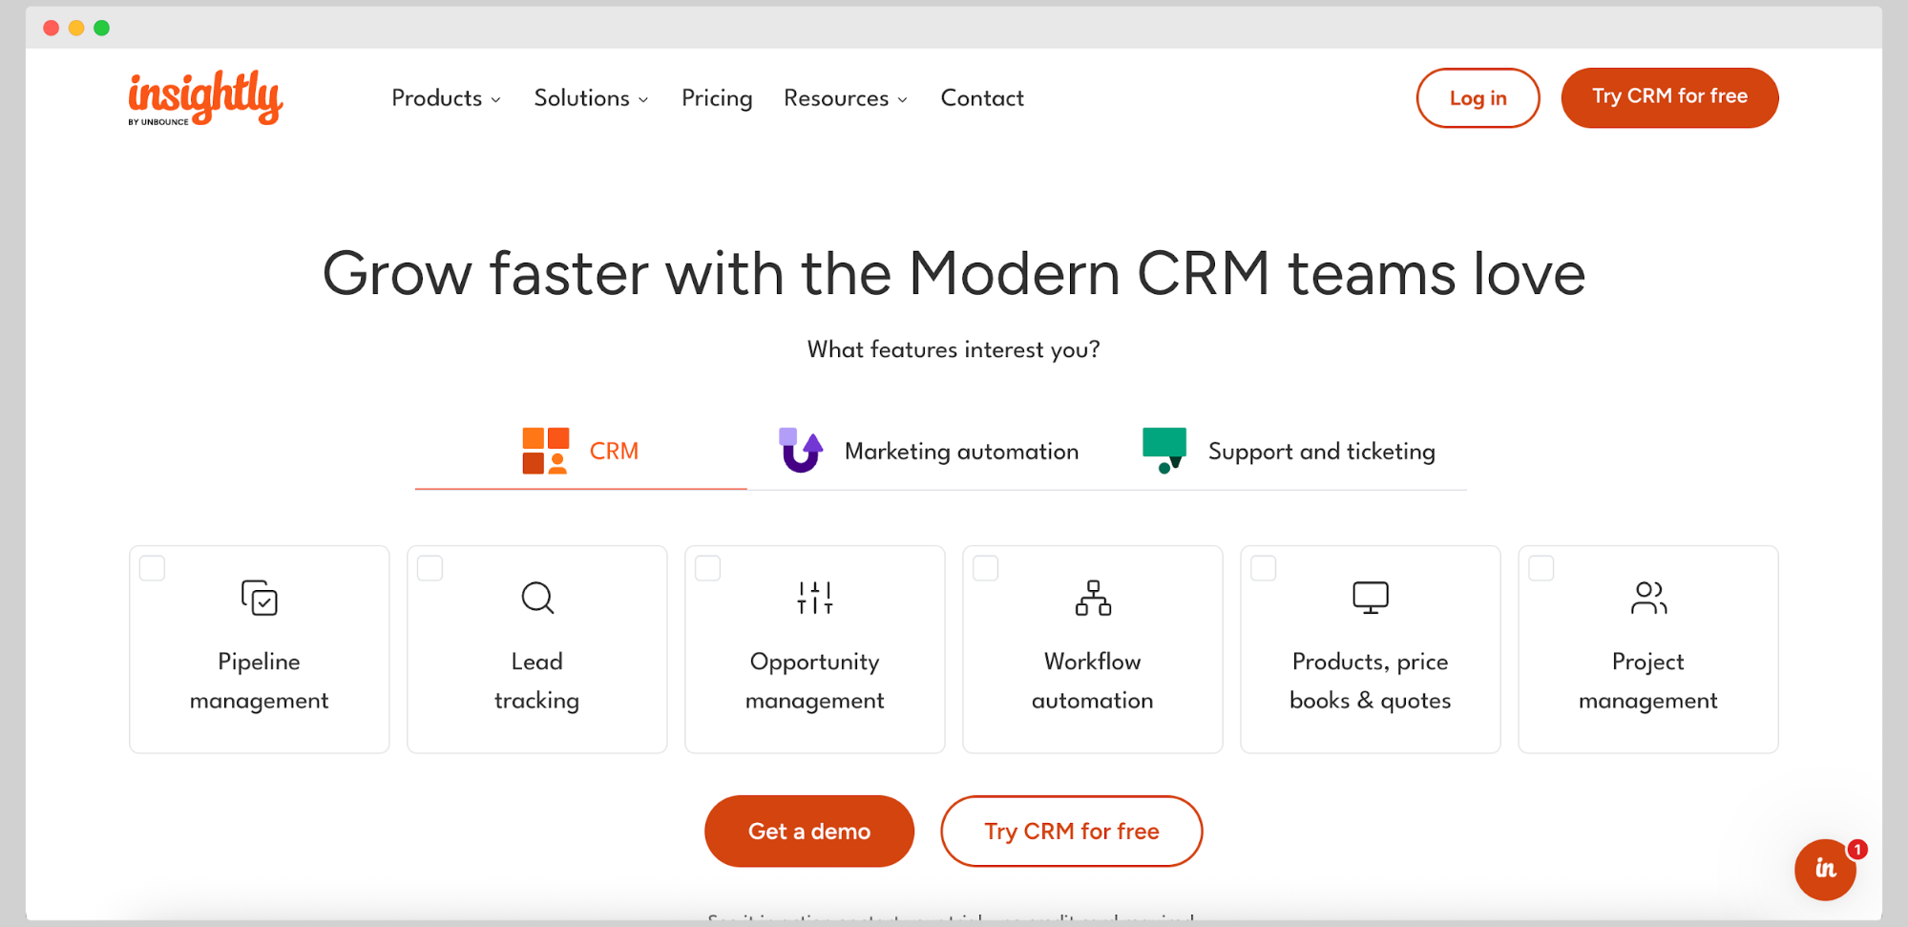This screenshot has height=927, width=1908.
Task: Select the Products, price books & quotes checkbox
Action: 1264,568
